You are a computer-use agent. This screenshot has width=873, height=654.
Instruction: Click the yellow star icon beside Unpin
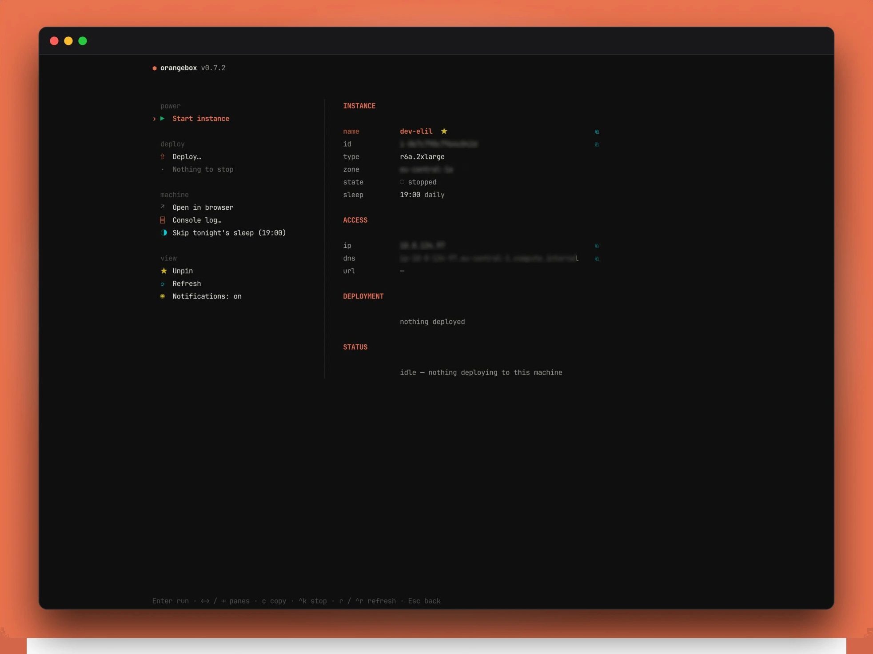pyautogui.click(x=164, y=271)
